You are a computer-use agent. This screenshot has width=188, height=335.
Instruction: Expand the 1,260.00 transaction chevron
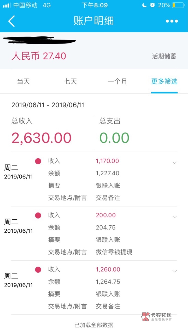pyautogui.click(x=175, y=271)
